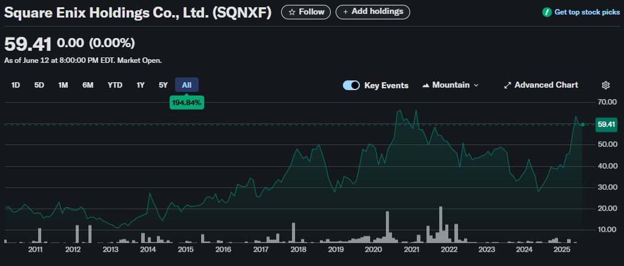Click the tallest volume bar near 2022
624x266 pixels.
click(440, 224)
